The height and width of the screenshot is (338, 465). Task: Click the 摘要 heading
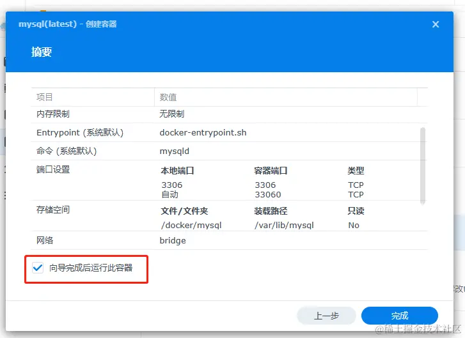coord(42,52)
